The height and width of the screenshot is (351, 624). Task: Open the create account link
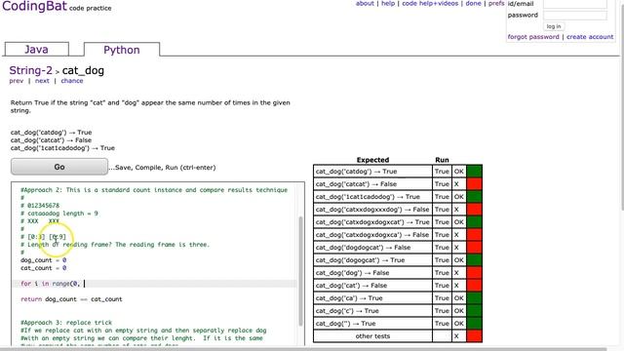coord(590,37)
